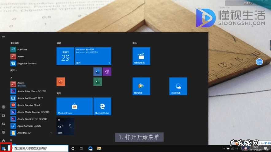This screenshot has height=152, width=271.
Task: Open the Word tile
Action: point(98,72)
